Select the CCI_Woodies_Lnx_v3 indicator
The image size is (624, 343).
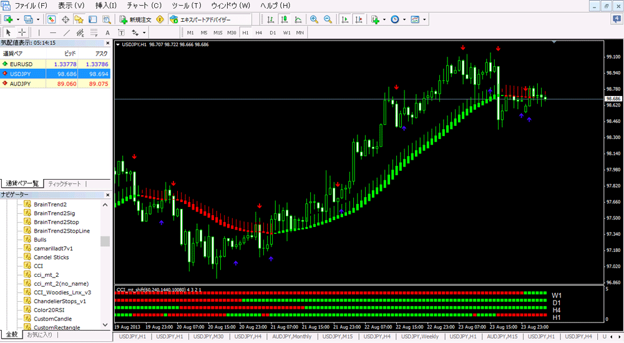pyautogui.click(x=62, y=292)
